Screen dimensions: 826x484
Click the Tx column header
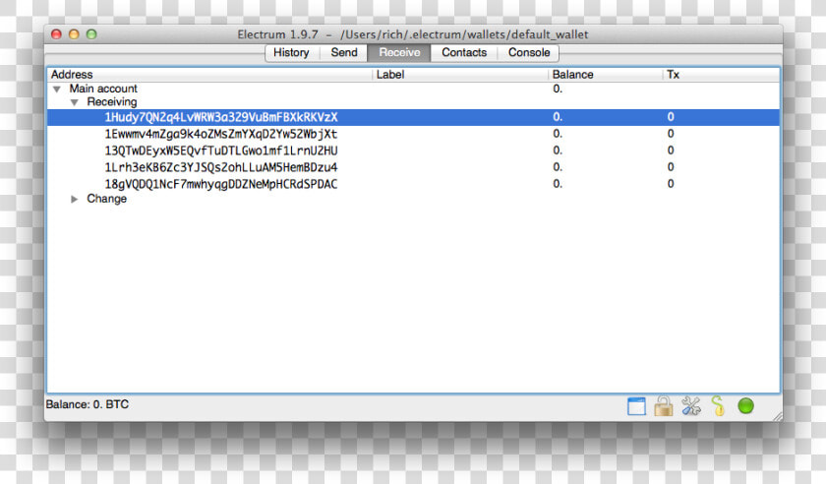point(721,75)
